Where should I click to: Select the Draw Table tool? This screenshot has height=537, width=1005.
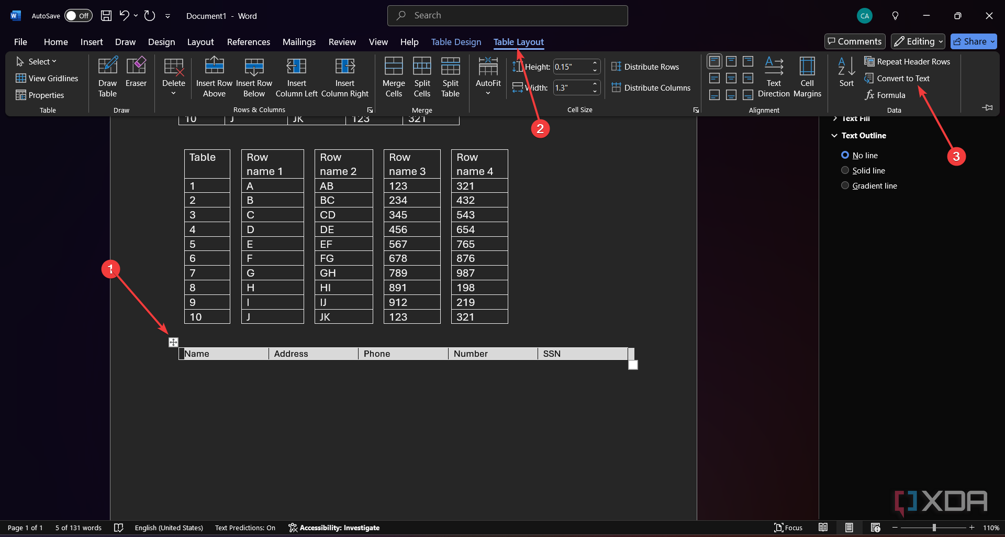point(107,77)
